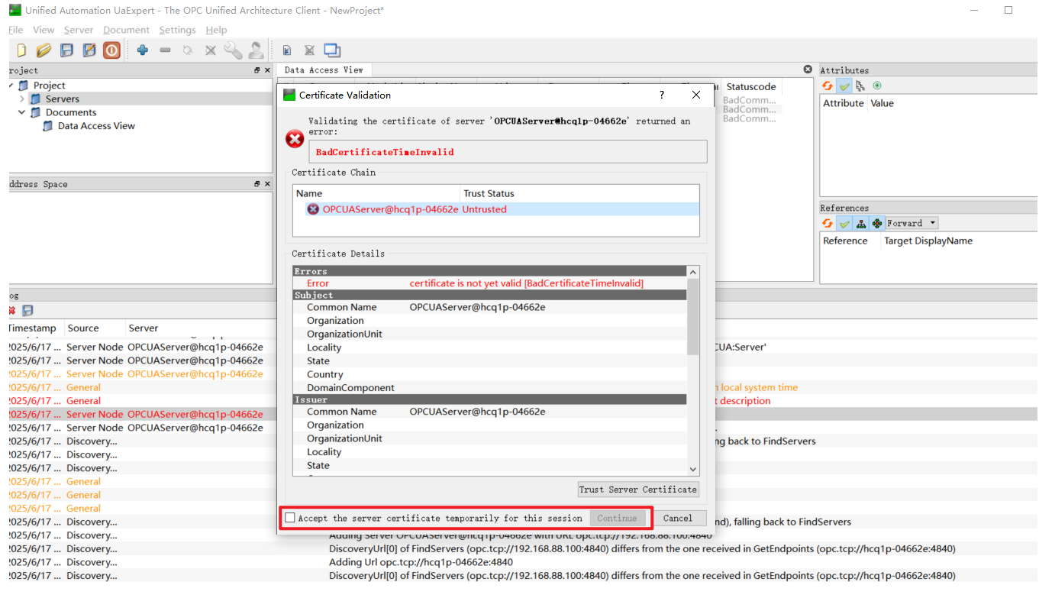Click the certificate details scroll down arrow
1039x598 pixels.
693,470
